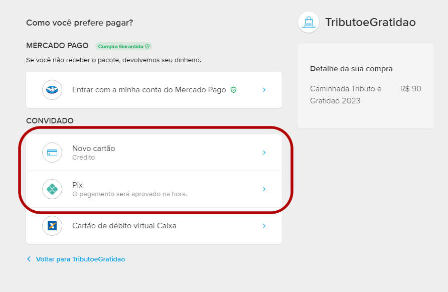Viewport: 448px width, 292px height.
Task: Choose Cartão de débito virtual Caixa option
Action: (x=154, y=226)
